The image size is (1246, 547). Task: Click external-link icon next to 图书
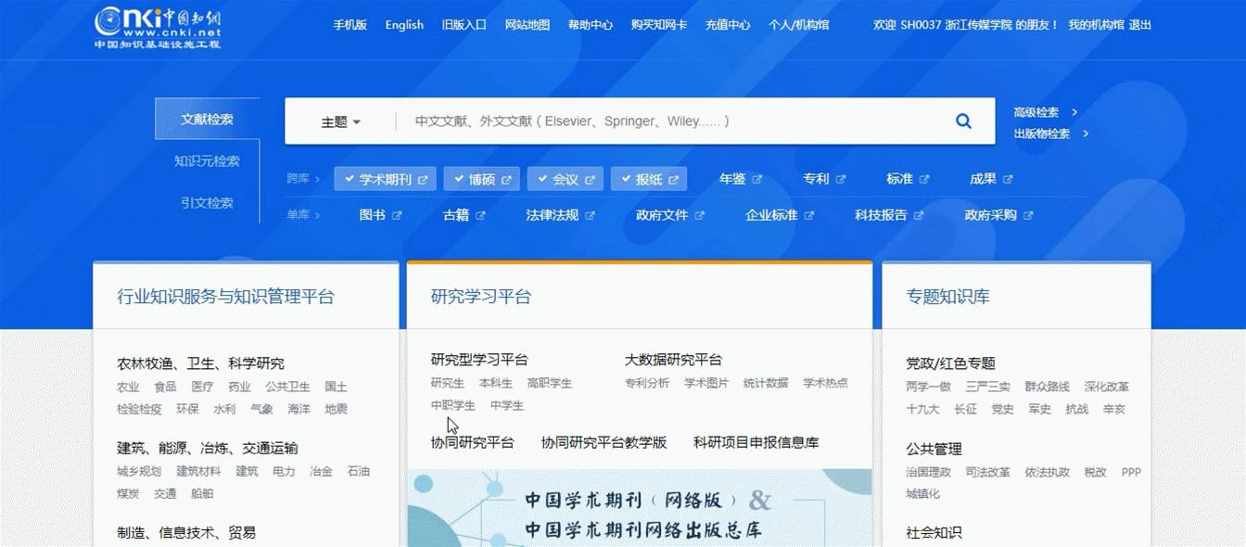[399, 213]
